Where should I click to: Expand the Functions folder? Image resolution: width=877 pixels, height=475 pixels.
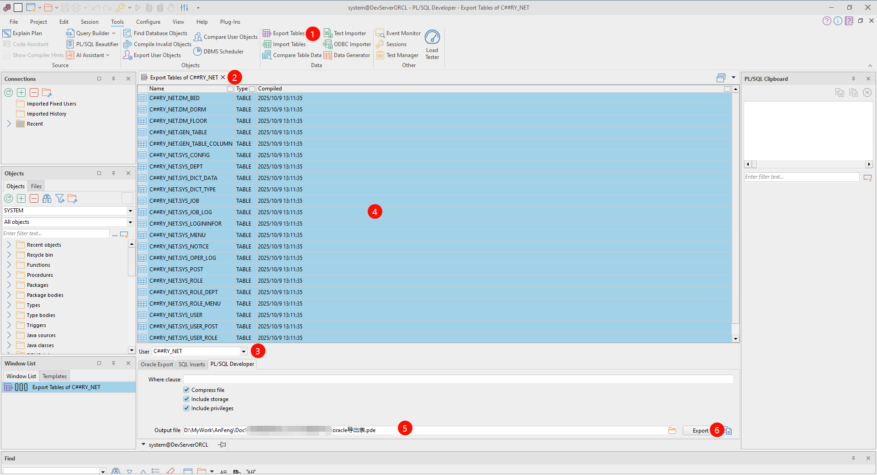click(x=9, y=265)
